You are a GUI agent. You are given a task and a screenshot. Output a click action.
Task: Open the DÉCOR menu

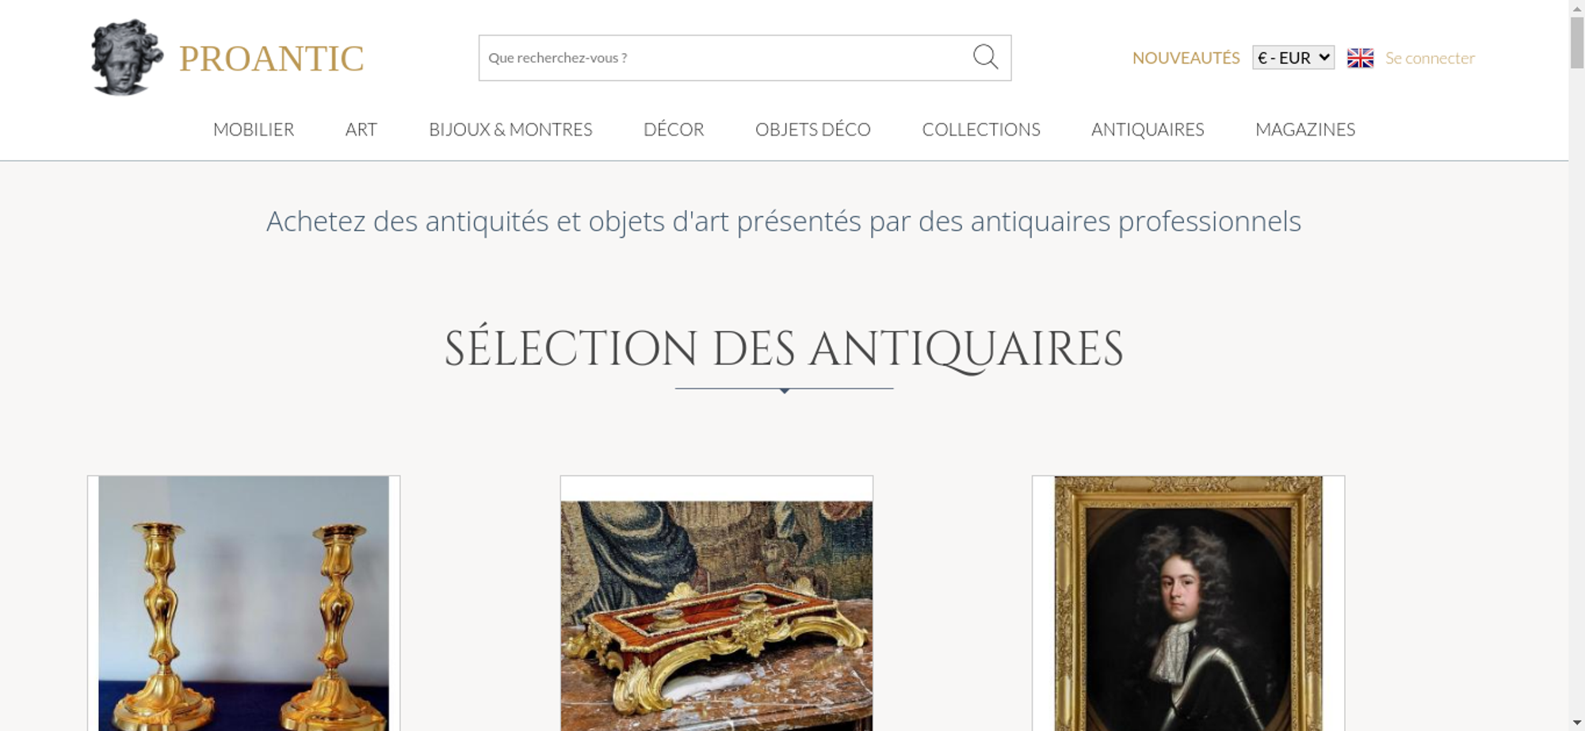coord(674,129)
